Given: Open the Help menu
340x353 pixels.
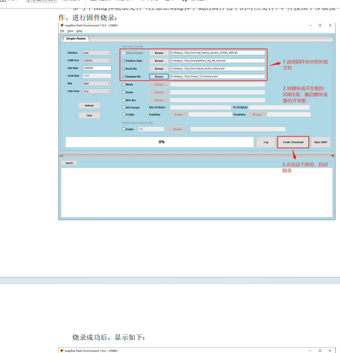Looking at the screenshot, I should click(79, 31).
